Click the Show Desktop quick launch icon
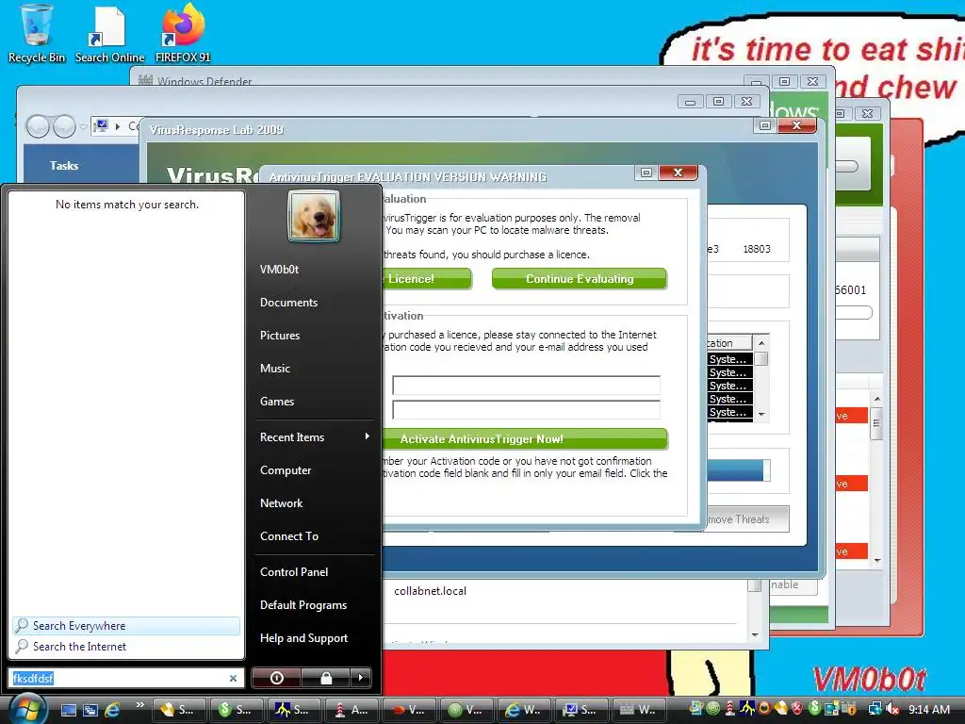965x724 pixels. click(x=68, y=710)
